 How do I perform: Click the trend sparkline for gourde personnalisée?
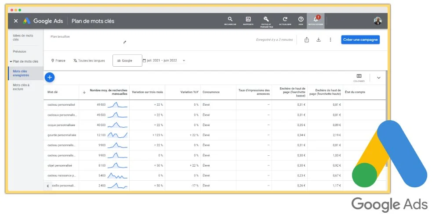(117, 135)
